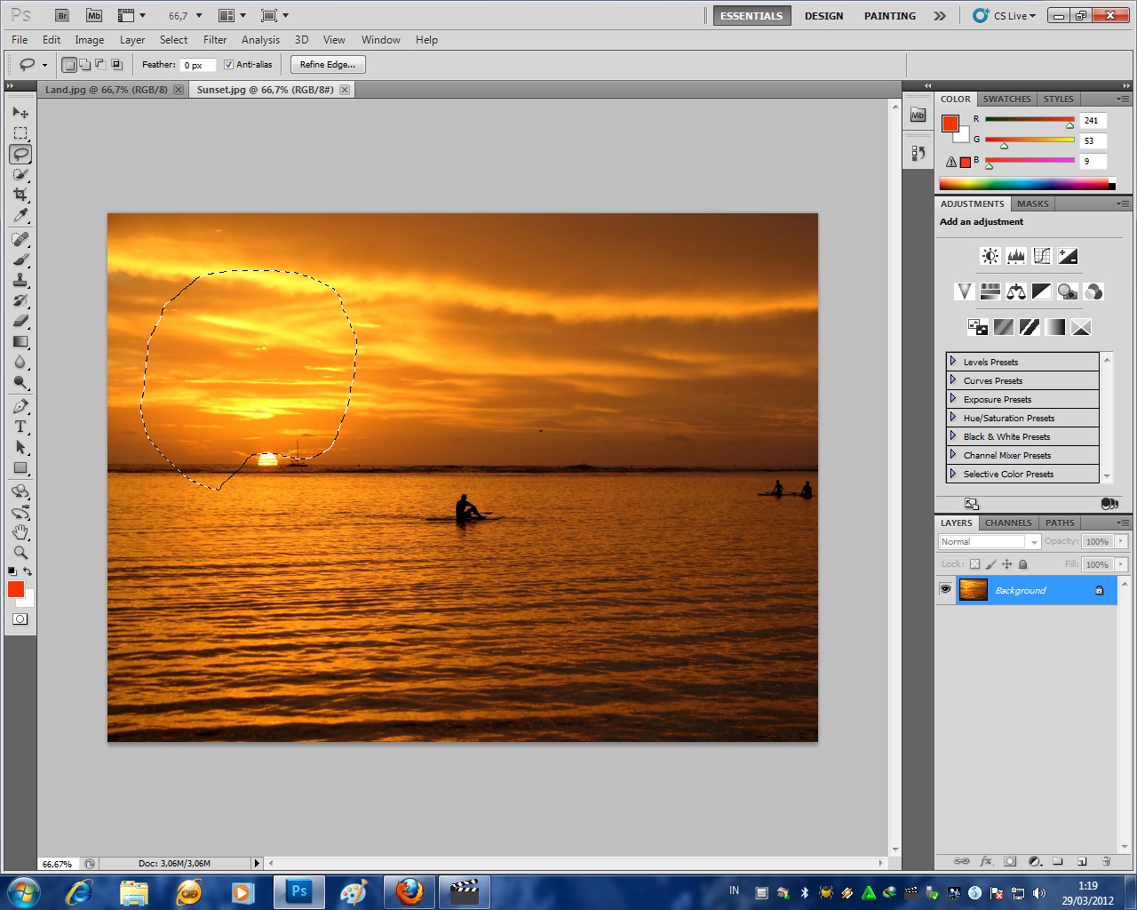Viewport: 1137px width, 910px height.
Task: Open CS Live services
Action: (x=1005, y=16)
